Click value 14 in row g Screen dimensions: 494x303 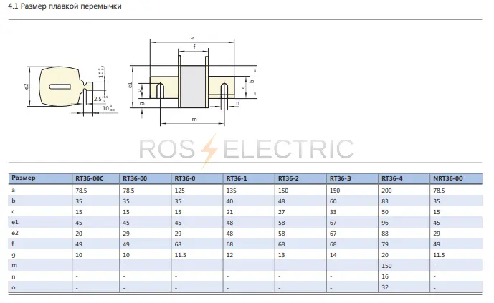coord(333,255)
